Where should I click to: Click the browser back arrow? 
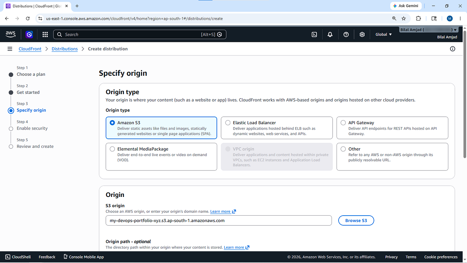(7, 19)
